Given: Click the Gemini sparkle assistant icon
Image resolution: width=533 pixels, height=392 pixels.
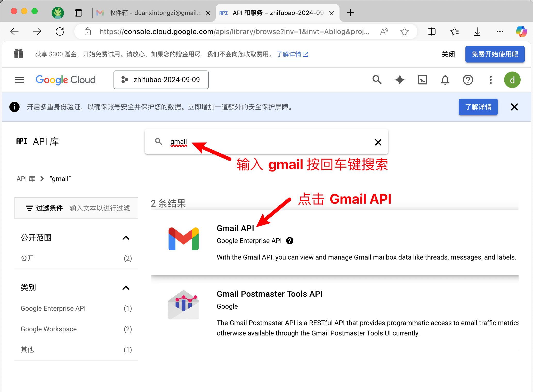Looking at the screenshot, I should point(400,80).
